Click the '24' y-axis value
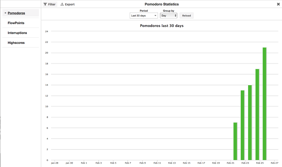 [x=47, y=32]
